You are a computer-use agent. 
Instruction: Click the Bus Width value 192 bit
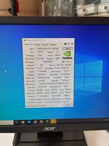67,77
